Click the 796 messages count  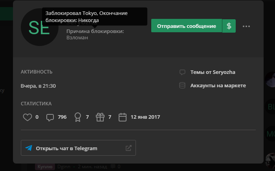coord(62,117)
